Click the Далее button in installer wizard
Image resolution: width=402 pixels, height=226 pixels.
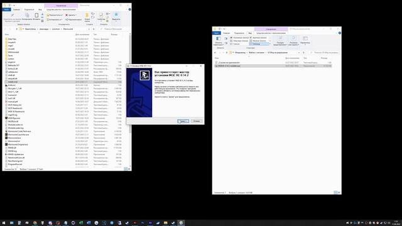pos(183,121)
